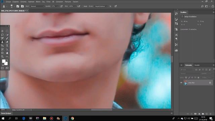Viewport: 215px width, 121px height.
Task: Toggle the Brush Settings panel
Action: [x=18, y=6]
